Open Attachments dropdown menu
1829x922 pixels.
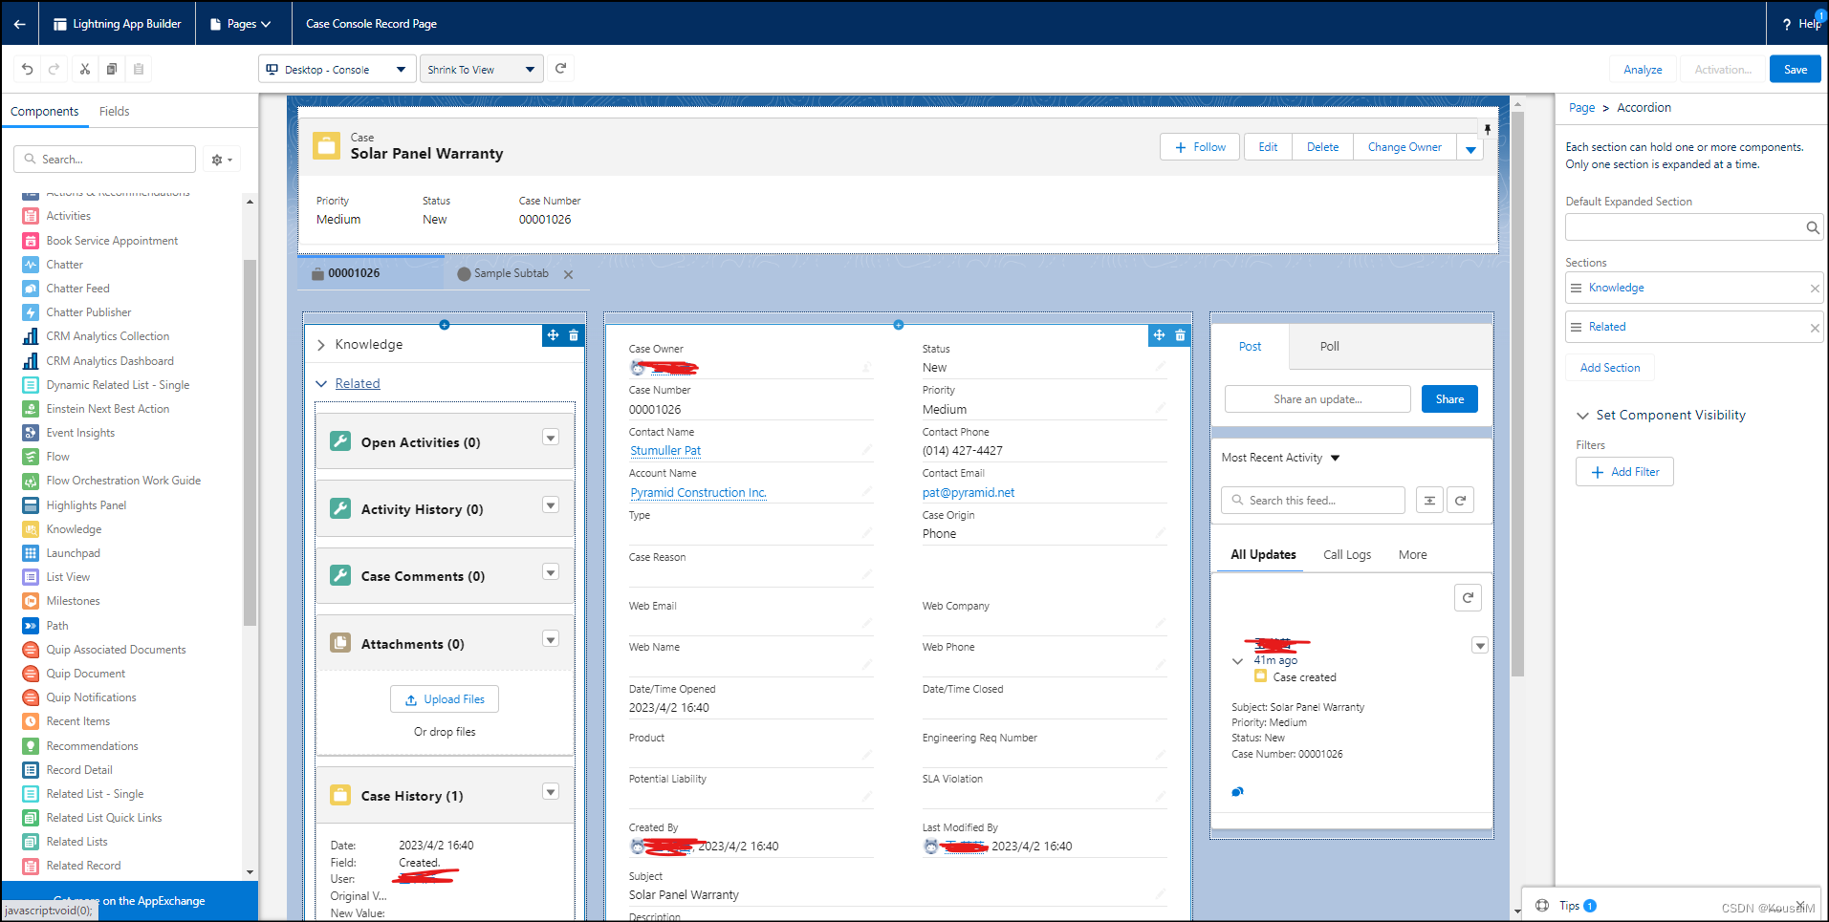coord(551,639)
